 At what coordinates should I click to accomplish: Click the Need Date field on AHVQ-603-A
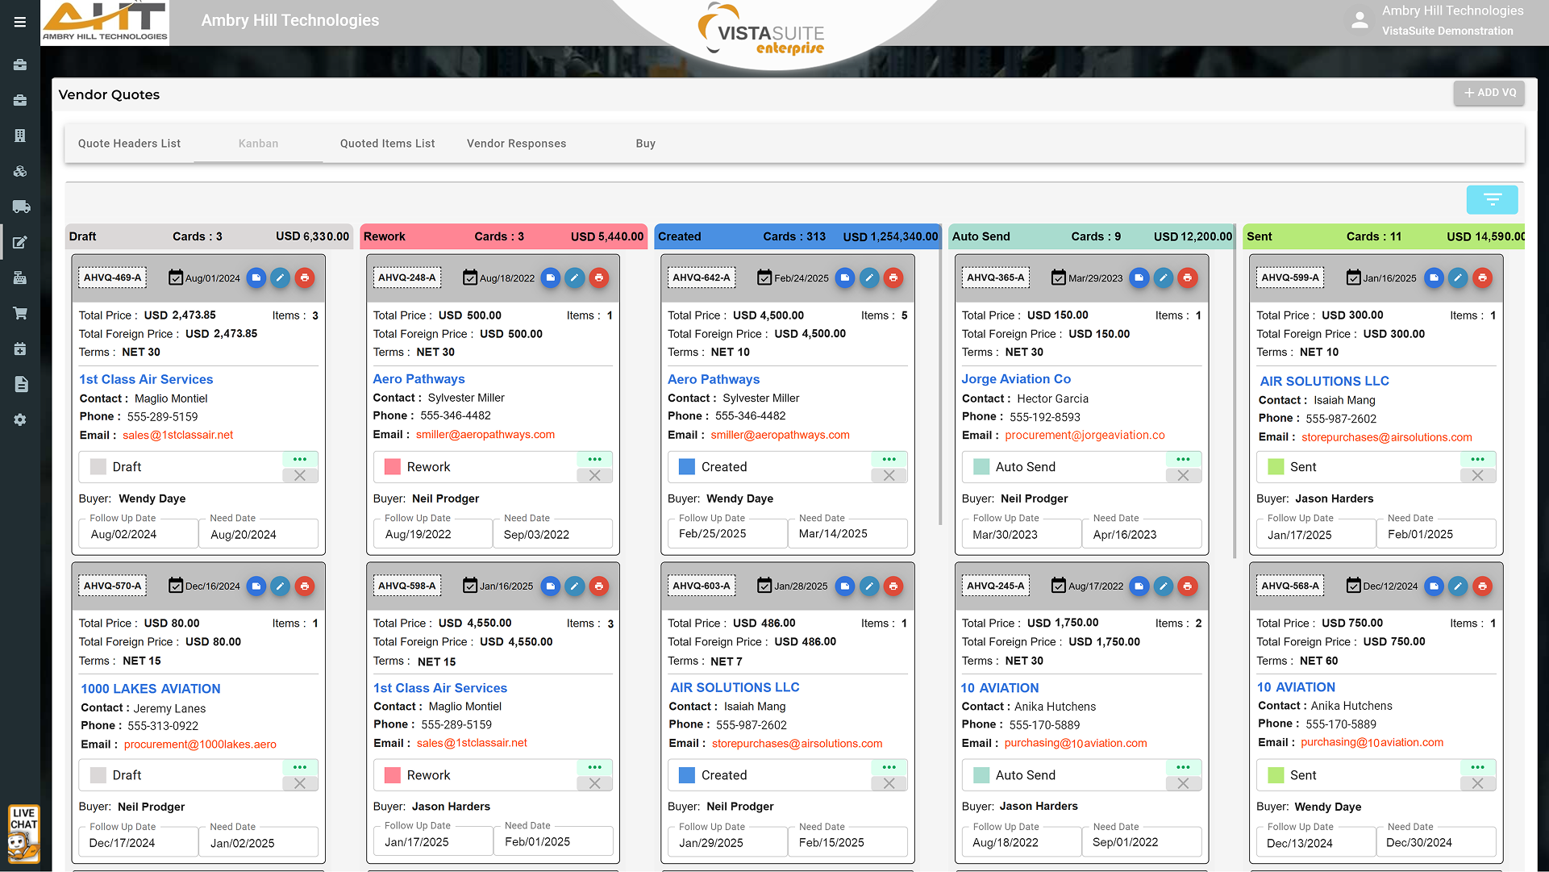(847, 842)
